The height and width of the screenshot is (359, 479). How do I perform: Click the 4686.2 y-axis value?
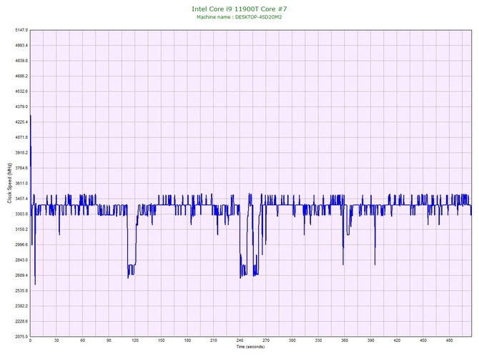coord(21,76)
